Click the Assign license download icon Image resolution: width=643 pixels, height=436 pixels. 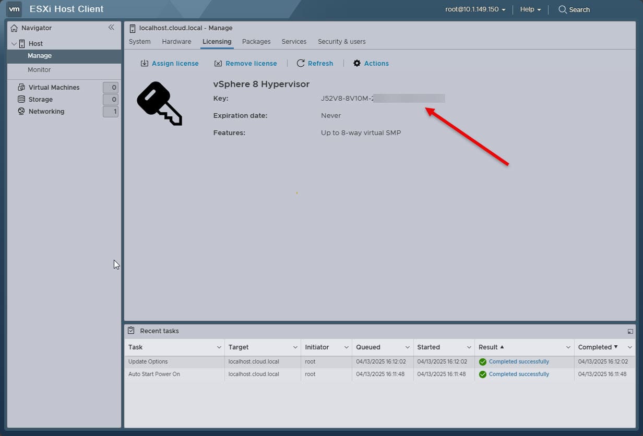[145, 63]
